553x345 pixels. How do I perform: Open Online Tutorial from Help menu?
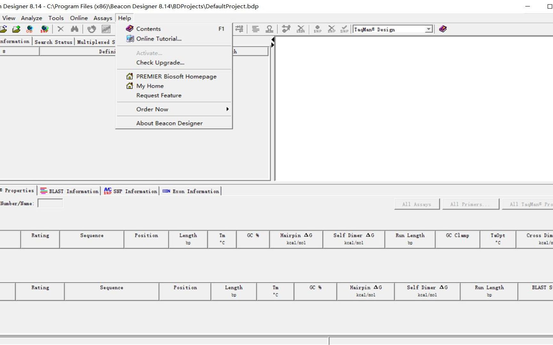coord(174,39)
